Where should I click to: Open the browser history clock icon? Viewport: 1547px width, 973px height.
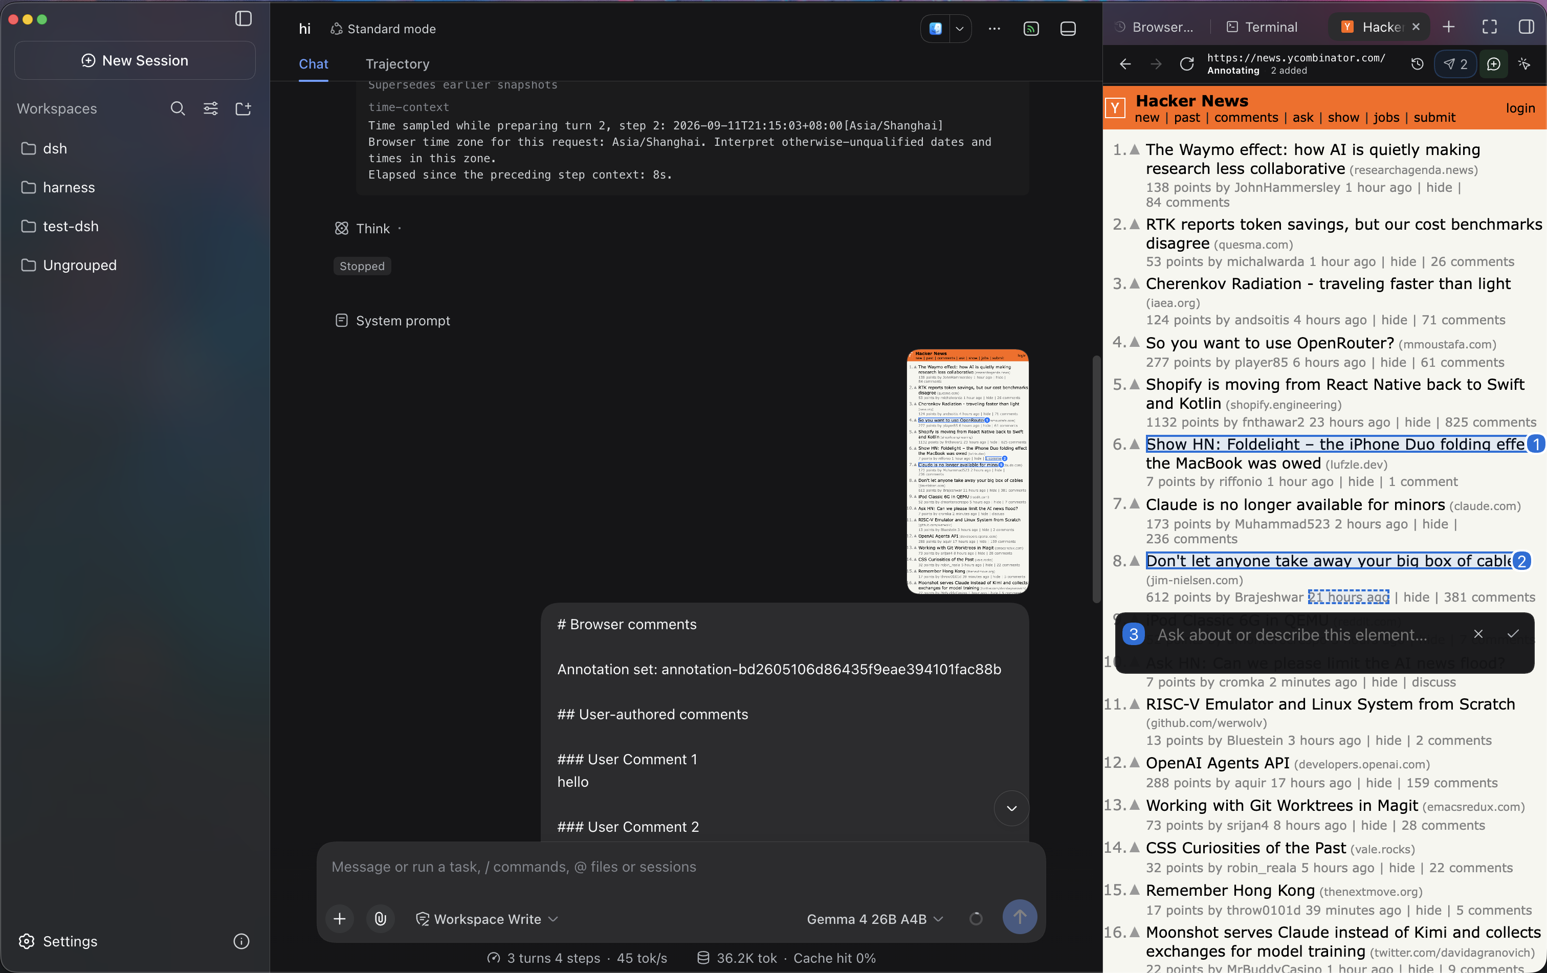coord(1417,64)
